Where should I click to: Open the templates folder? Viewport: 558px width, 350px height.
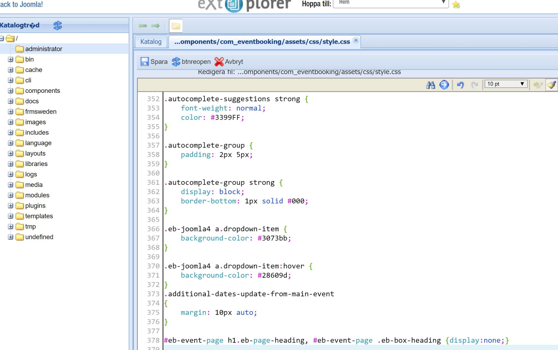39,216
